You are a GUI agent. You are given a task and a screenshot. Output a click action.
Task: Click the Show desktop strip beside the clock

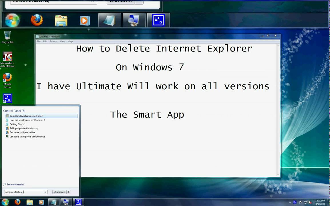click(x=328, y=202)
